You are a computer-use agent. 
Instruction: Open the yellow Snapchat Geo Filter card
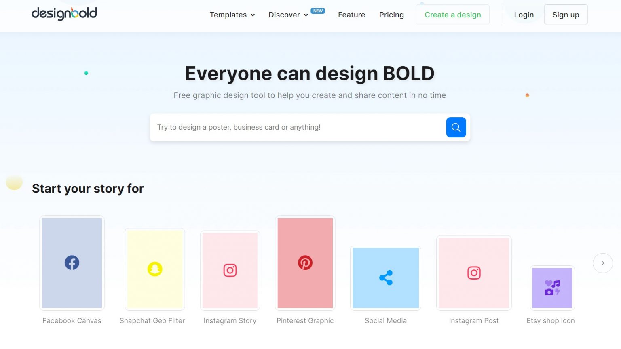[x=155, y=269]
